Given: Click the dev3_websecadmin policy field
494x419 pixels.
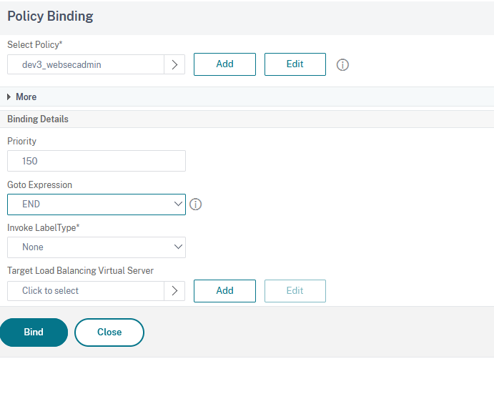Looking at the screenshot, I should [86, 64].
